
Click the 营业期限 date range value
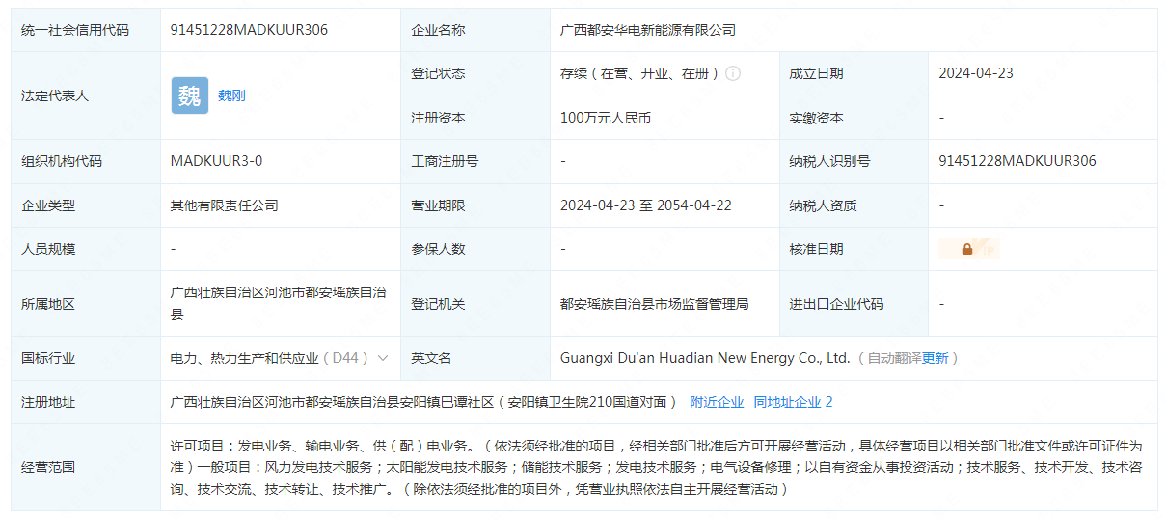point(645,205)
